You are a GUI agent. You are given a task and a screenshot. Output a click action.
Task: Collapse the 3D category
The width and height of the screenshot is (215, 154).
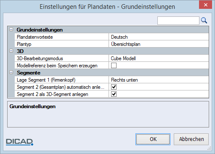point(11,51)
